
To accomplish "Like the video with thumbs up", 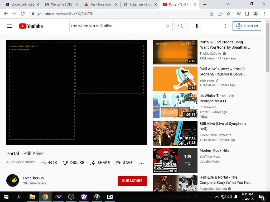I will (49, 163).
